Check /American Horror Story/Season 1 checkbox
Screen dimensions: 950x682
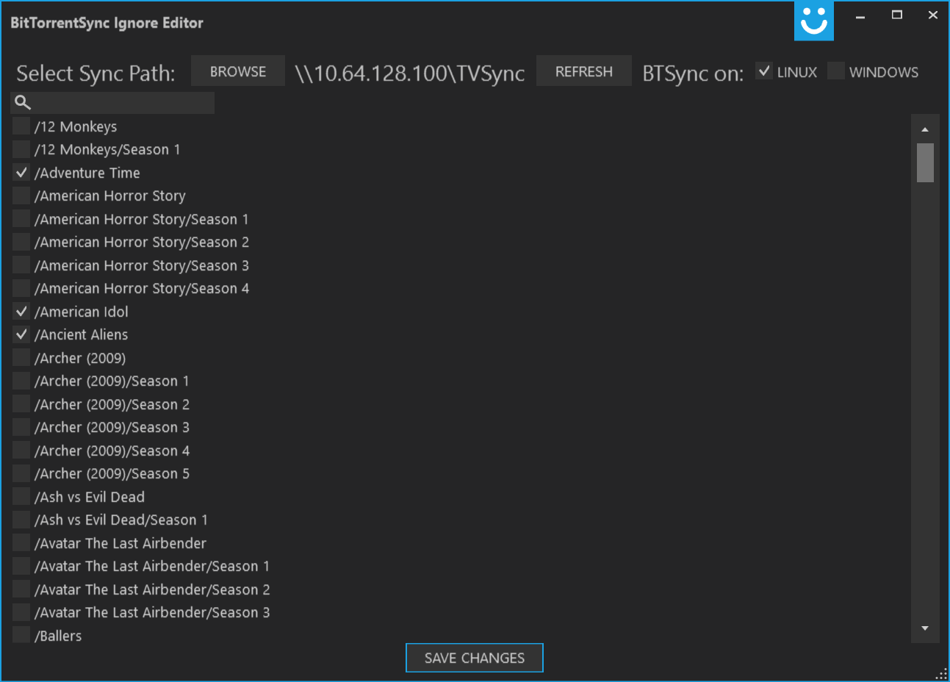pyautogui.click(x=21, y=219)
